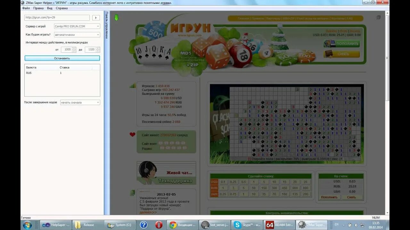Switch to AIDA64 Extreme taskbar window
The height and width of the screenshot is (230, 410).
[x=279, y=225]
